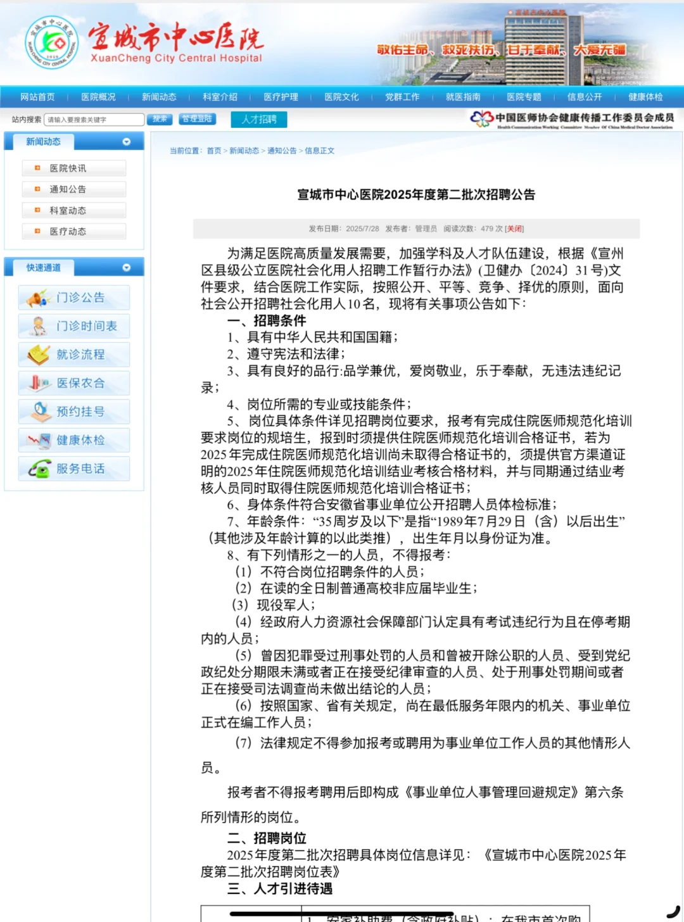Click the hospital circular logo emblem
Screen dimensions: 684x922
click(x=52, y=42)
